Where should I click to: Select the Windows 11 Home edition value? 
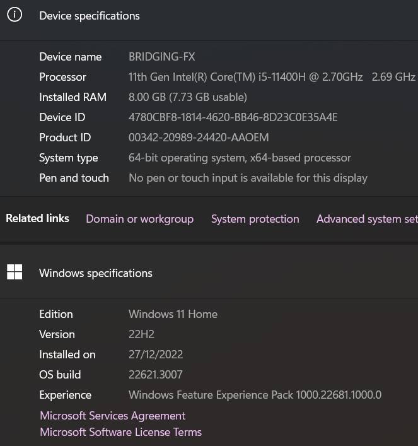pyautogui.click(x=173, y=314)
